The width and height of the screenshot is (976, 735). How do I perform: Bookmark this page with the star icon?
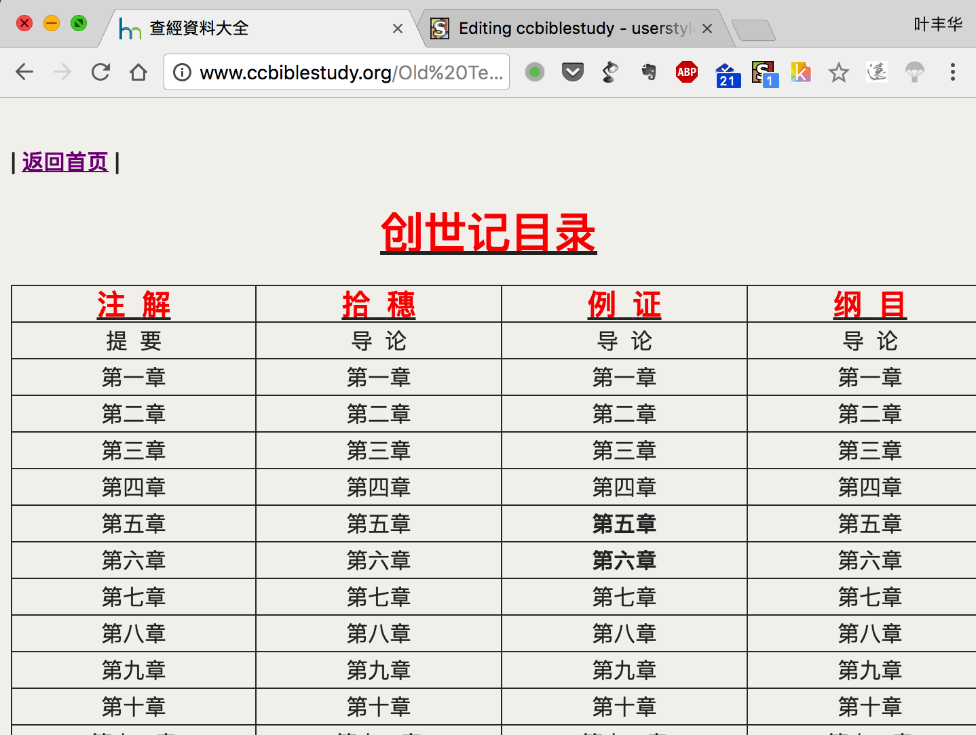(x=839, y=72)
